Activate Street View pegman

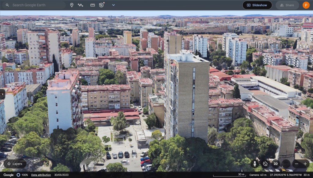255,164
